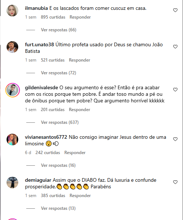Open demiaguiar username link
Viewport: 183px width, 220px height.
pyautogui.click(x=38, y=180)
